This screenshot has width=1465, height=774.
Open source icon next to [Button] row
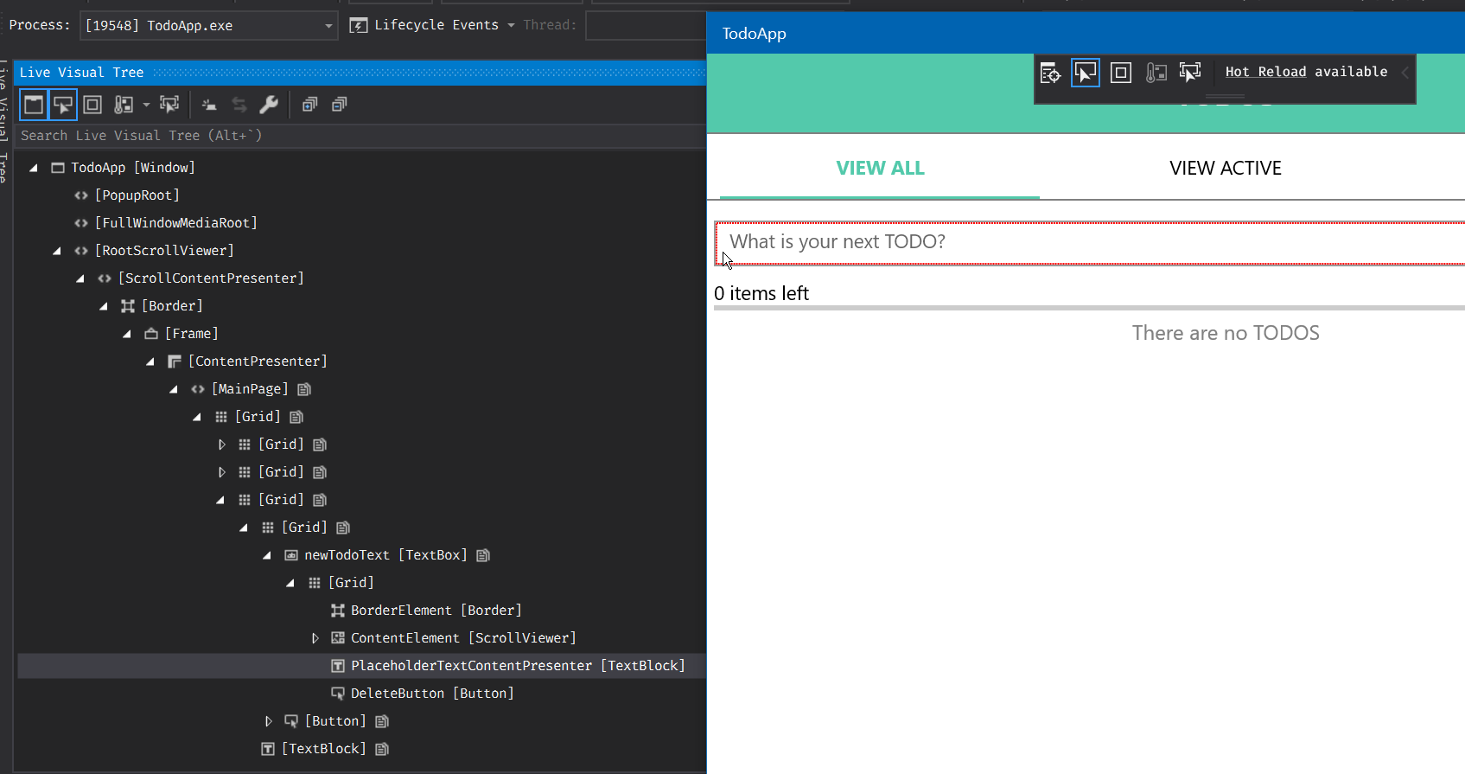(x=382, y=721)
